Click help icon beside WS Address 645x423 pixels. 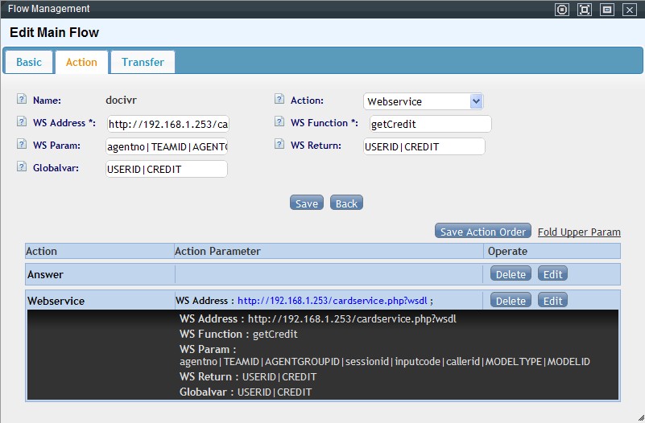22,123
